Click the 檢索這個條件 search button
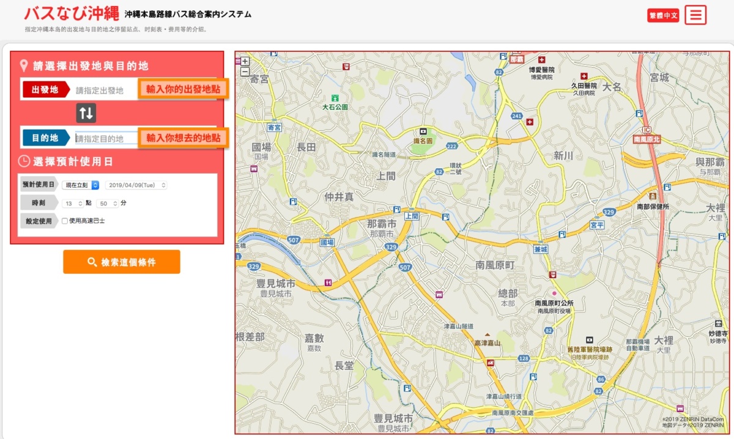This screenshot has width=734, height=439. 122,262
